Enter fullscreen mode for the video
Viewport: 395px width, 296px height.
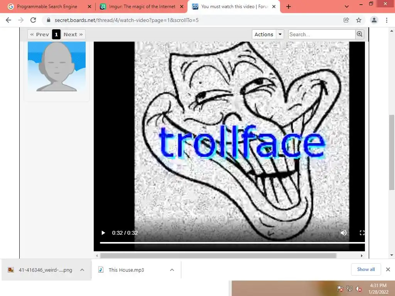click(x=362, y=233)
